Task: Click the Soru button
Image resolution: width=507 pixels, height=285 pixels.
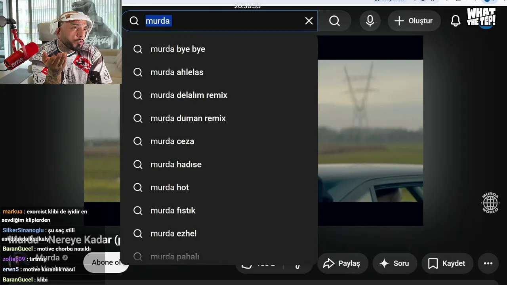Action: [x=394, y=263]
